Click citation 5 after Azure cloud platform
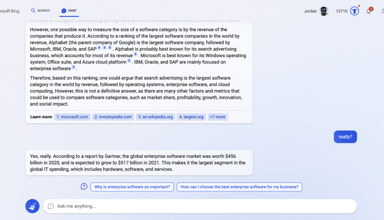Viewport: 384px width, 220px height. coord(129,61)
